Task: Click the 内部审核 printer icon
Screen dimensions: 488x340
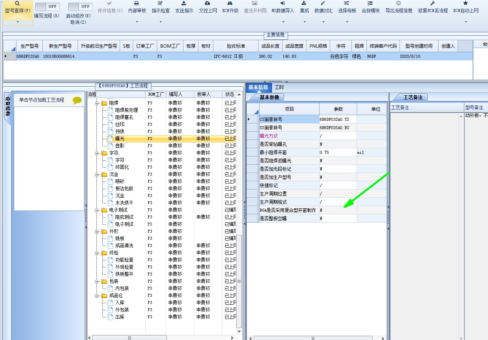Action: (137, 3)
